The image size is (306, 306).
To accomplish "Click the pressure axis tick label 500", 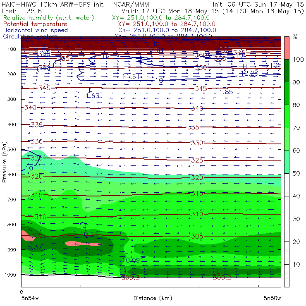I will coord(12,149).
